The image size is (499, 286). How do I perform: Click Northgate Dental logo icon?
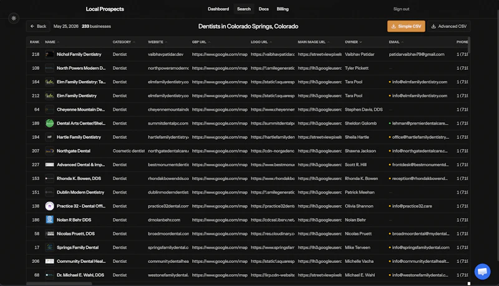50,151
